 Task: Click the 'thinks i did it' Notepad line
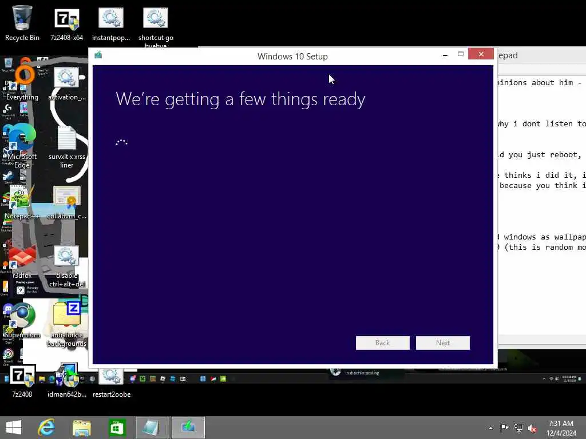541,175
